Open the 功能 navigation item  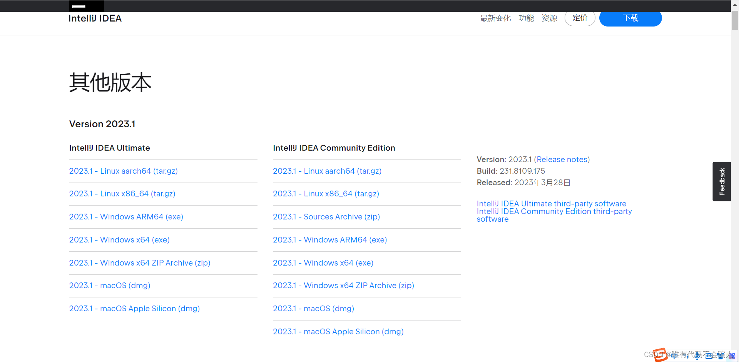[x=526, y=18]
